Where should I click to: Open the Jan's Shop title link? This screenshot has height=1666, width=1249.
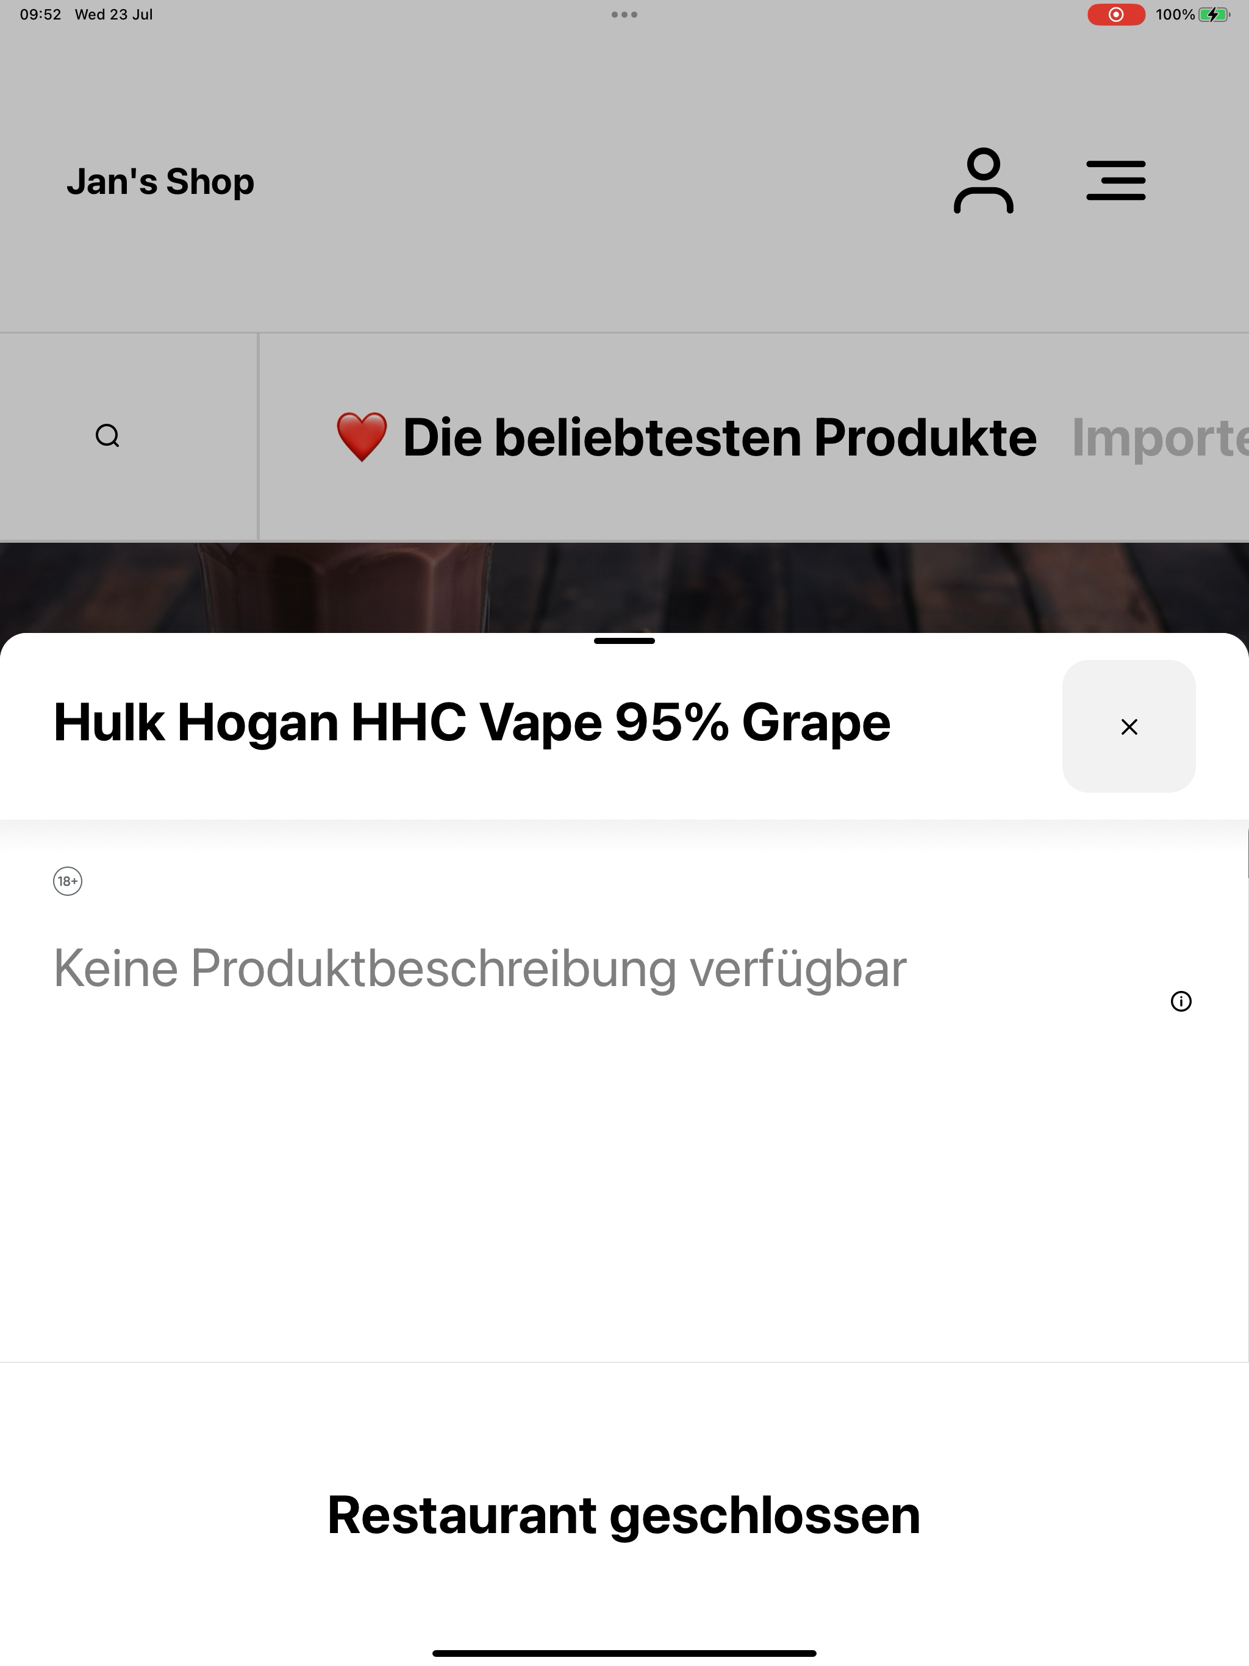[160, 182]
